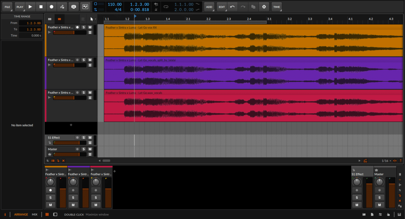Open the first track's hamburger options menu
The image size is (405, 219).
click(90, 32)
